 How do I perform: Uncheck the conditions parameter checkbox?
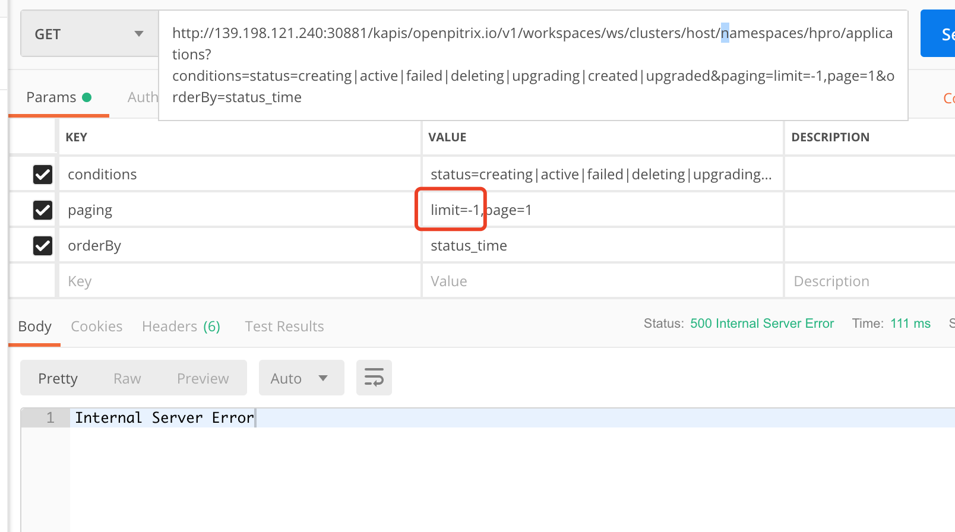pos(43,175)
